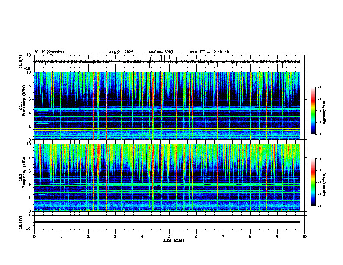This screenshot has width=343, height=265.
Task: Click time axis tick label "7"
Action: click(223, 236)
